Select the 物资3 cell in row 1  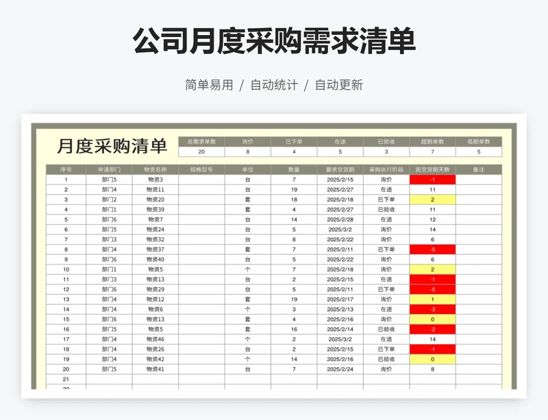[155, 180]
